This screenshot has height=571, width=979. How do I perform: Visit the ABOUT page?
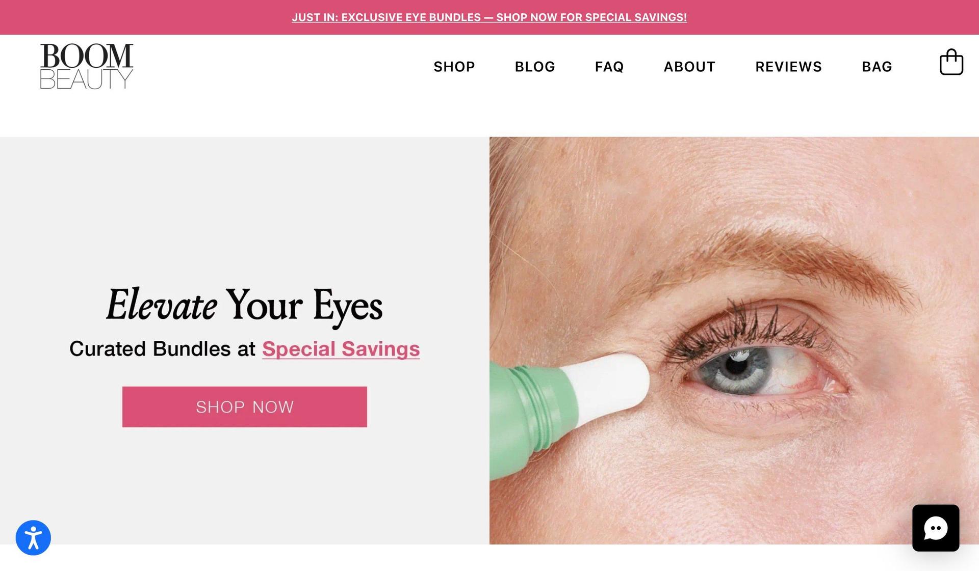689,67
